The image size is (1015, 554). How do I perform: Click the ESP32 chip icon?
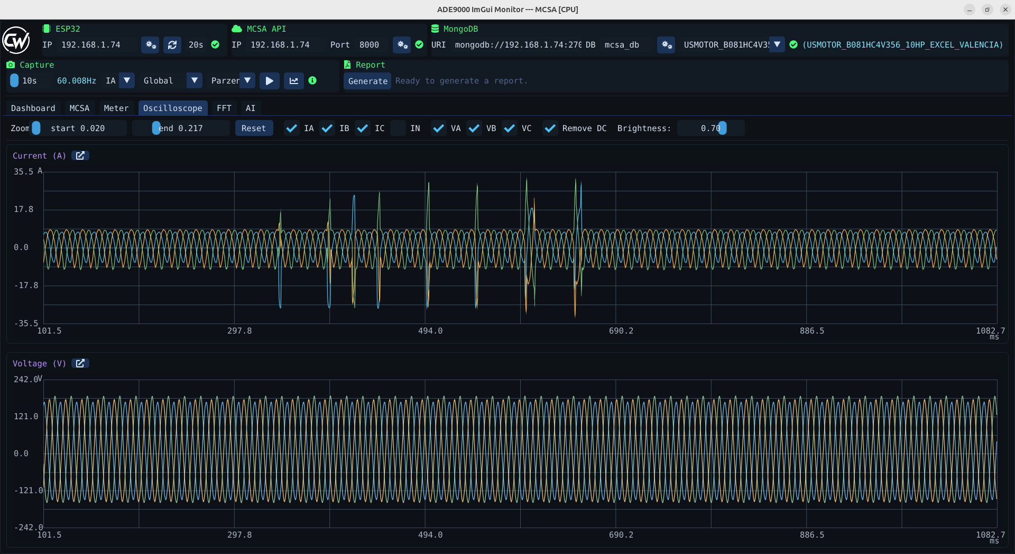point(47,29)
